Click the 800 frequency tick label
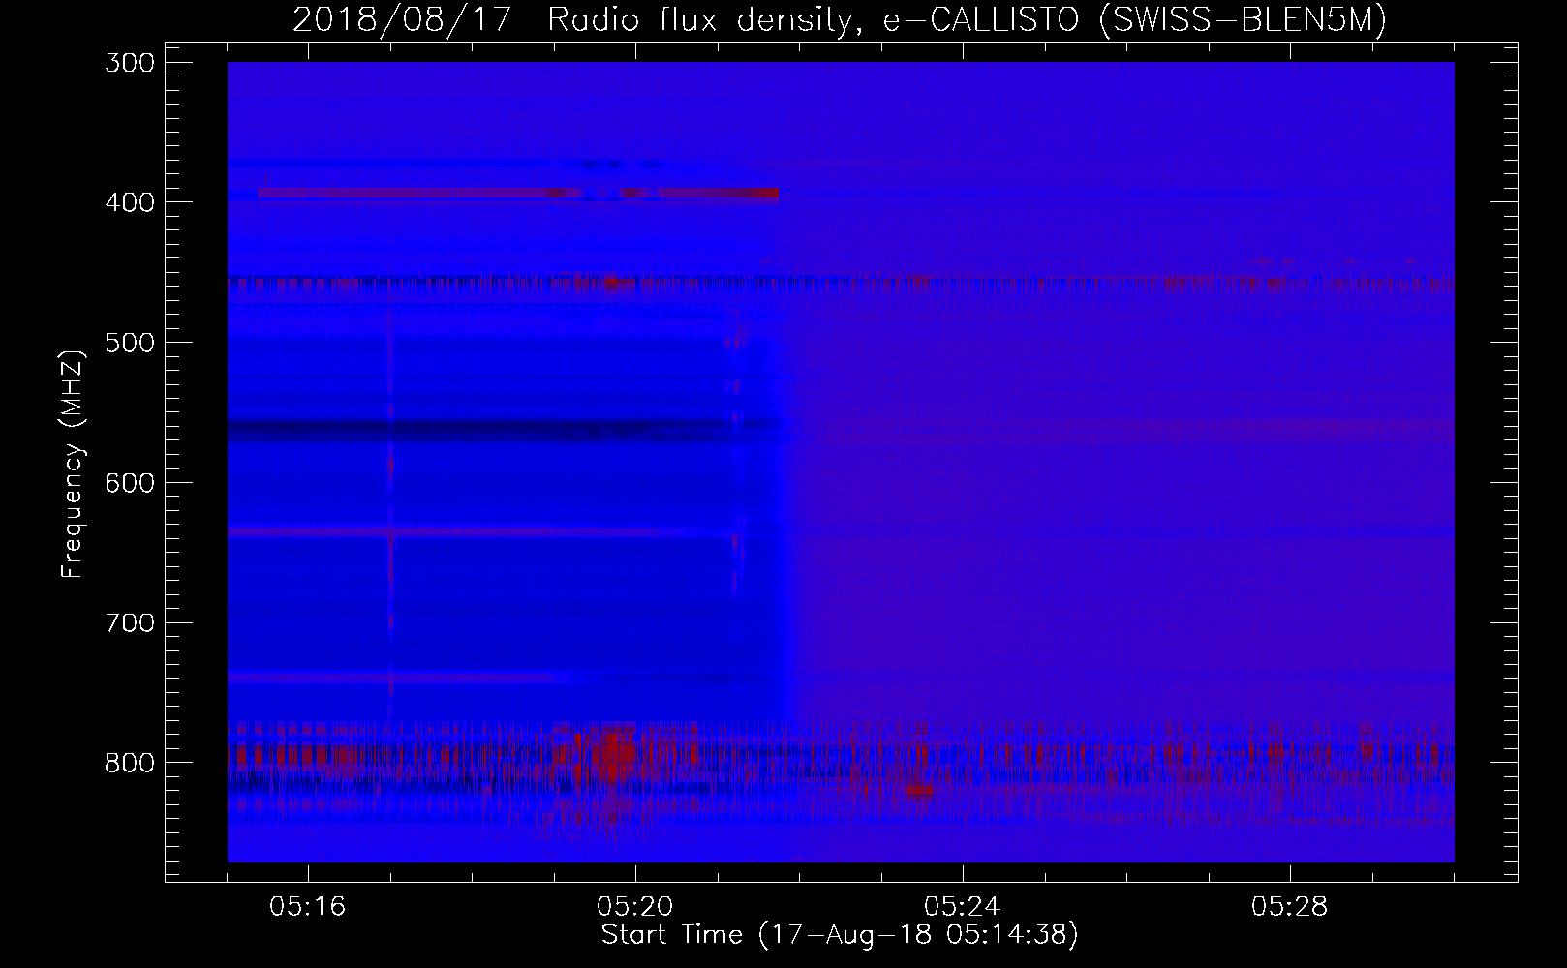This screenshot has height=968, width=1567. (129, 763)
